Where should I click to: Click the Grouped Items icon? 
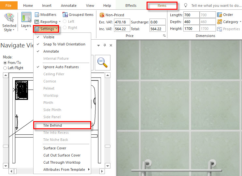point(65,15)
